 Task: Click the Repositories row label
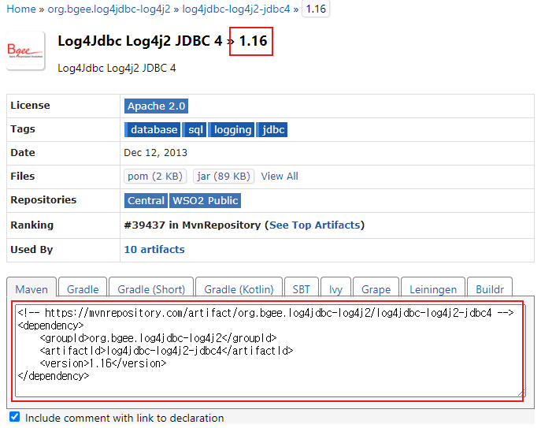(43, 200)
